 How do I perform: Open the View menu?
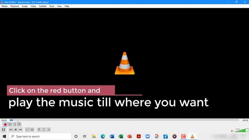point(60,6)
